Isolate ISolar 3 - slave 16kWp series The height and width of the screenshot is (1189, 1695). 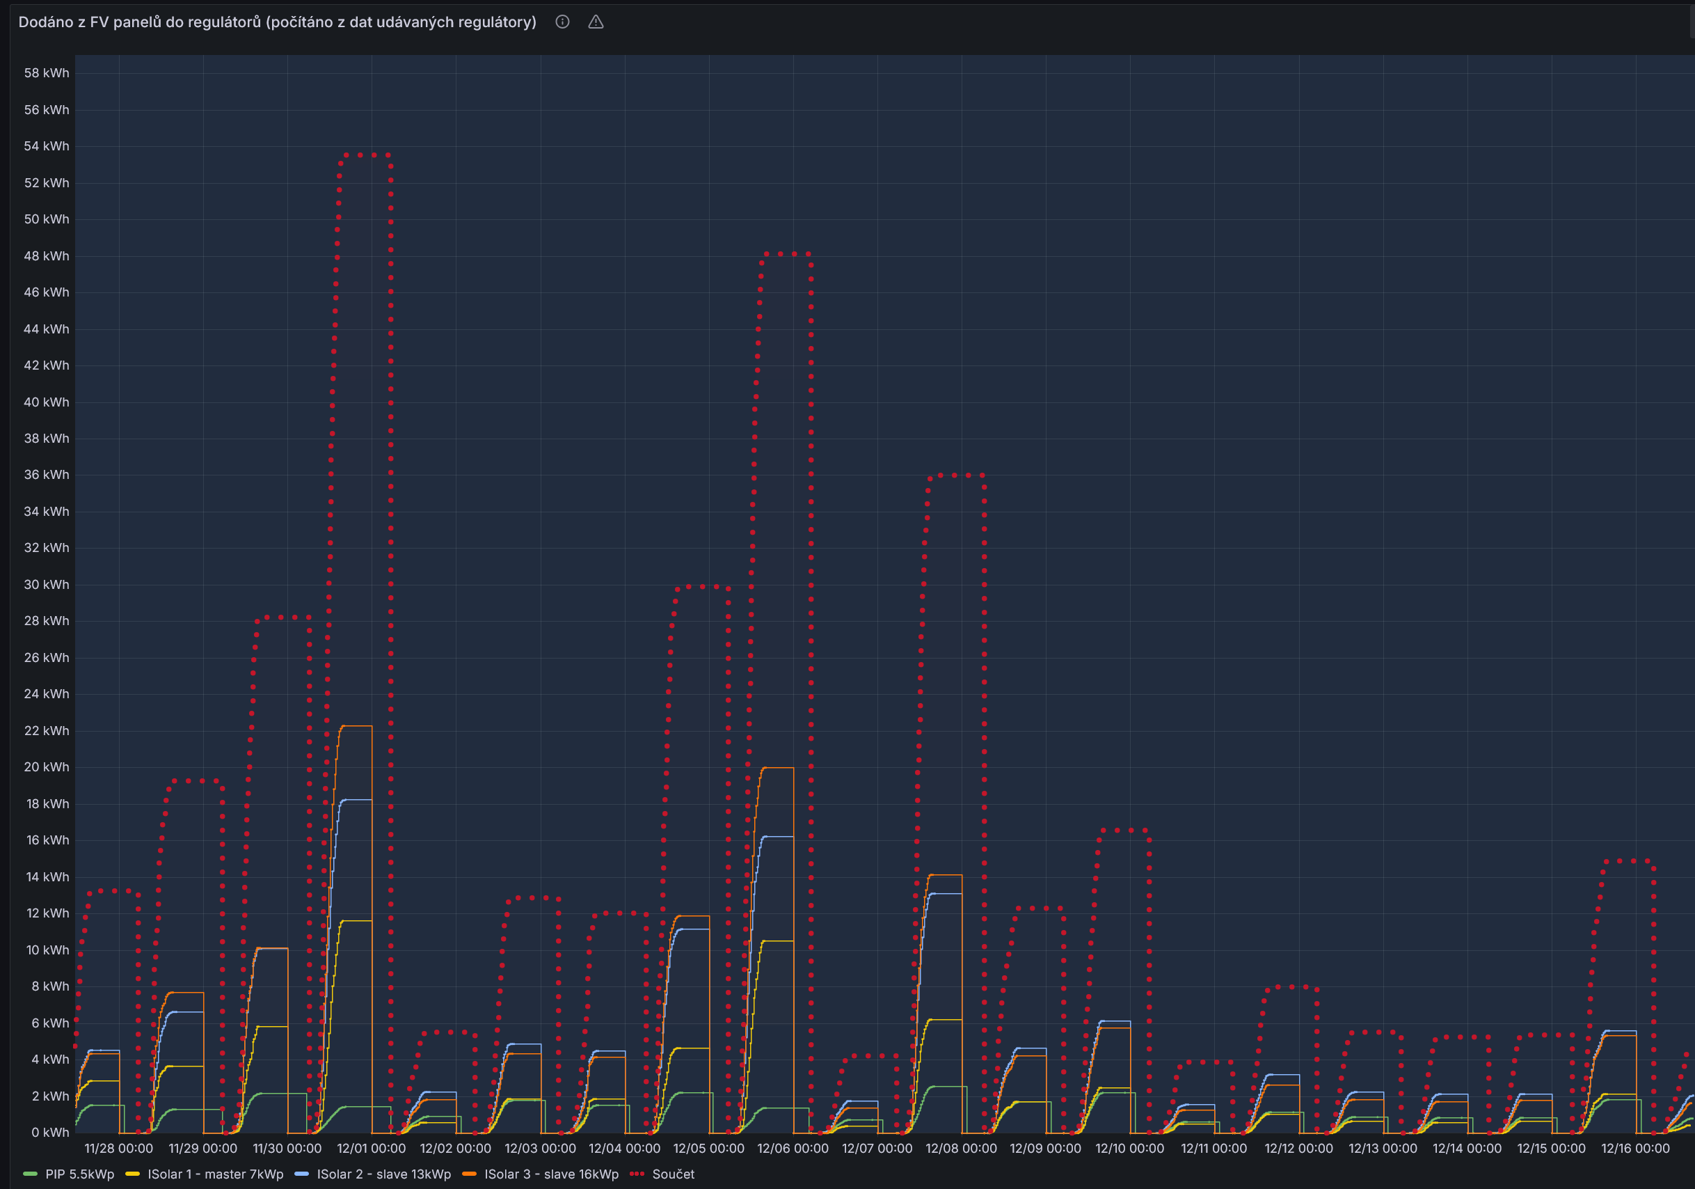[x=552, y=1174]
